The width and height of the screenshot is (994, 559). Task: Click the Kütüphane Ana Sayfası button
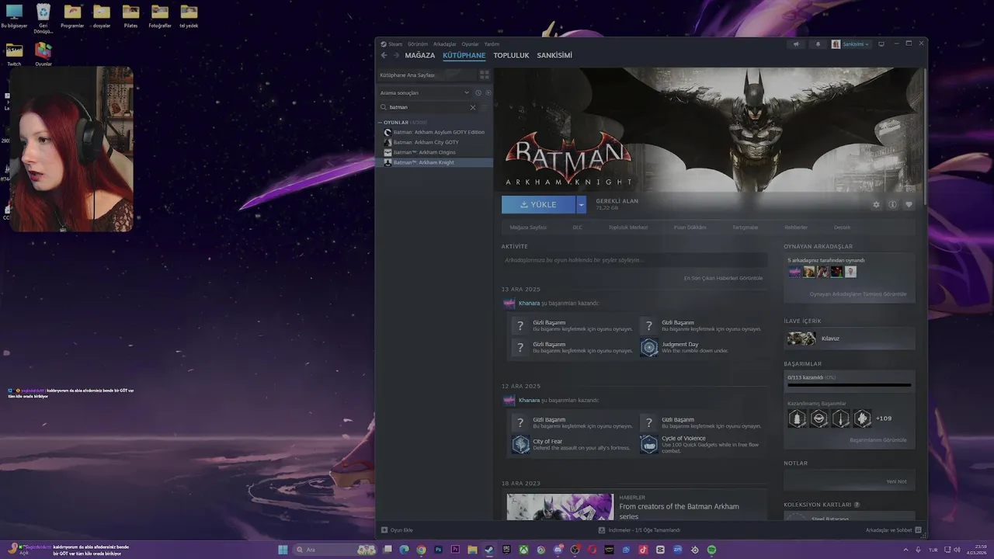pos(426,75)
